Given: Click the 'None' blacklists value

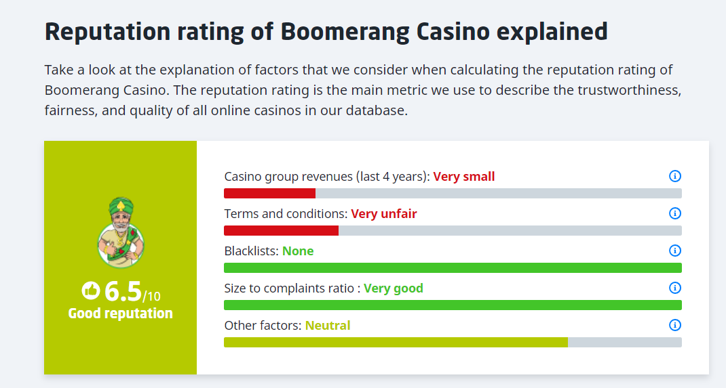Looking at the screenshot, I should (x=298, y=251).
